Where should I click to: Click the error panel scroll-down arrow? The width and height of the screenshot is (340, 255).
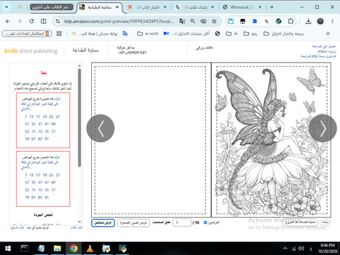[80, 222]
